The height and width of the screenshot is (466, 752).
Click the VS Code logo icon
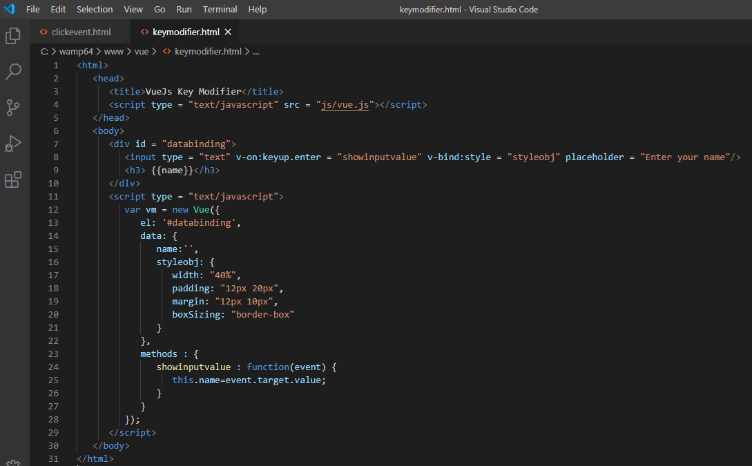point(9,9)
